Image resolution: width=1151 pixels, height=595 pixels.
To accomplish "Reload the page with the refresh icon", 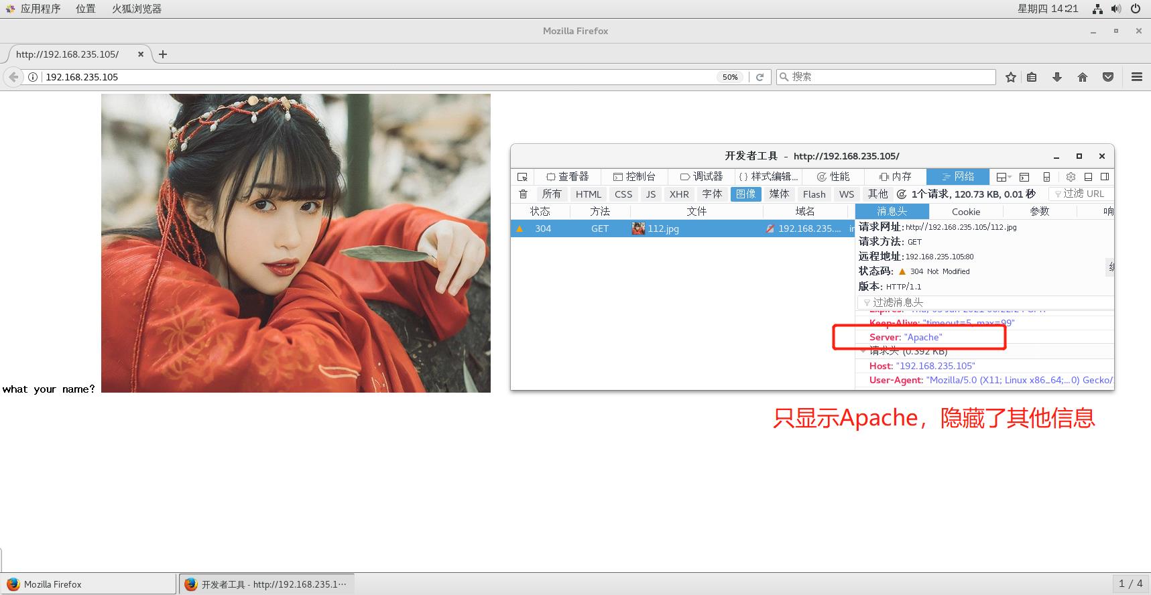I will pos(760,77).
